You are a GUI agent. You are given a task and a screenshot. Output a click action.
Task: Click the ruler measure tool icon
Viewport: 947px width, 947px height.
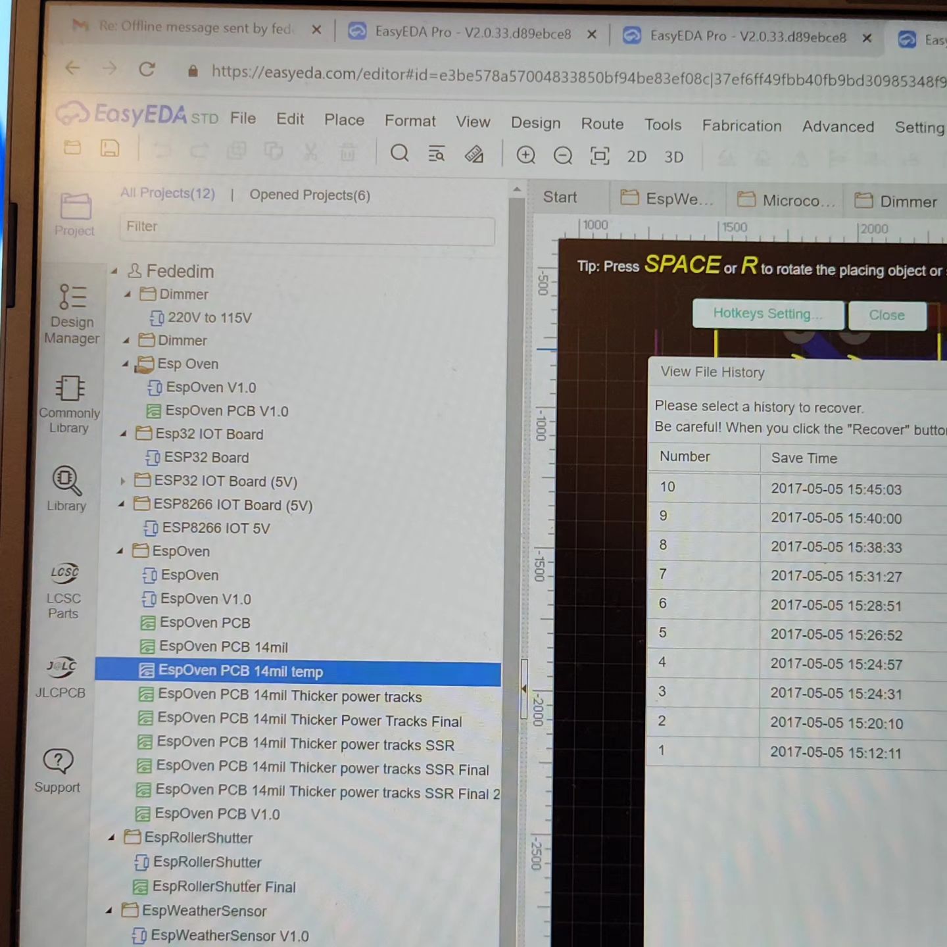(x=474, y=155)
